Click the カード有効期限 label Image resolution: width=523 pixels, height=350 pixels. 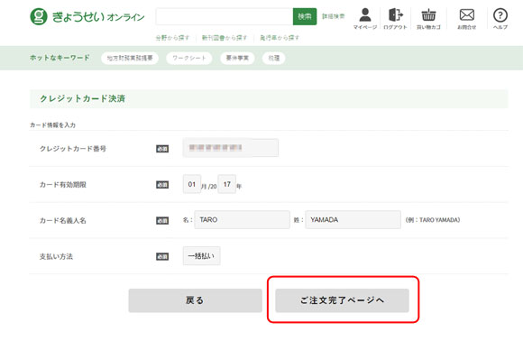[63, 185]
